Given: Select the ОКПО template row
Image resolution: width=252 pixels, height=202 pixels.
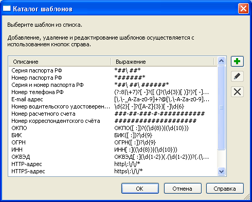Looking at the screenshot, I should [x=113, y=128].
